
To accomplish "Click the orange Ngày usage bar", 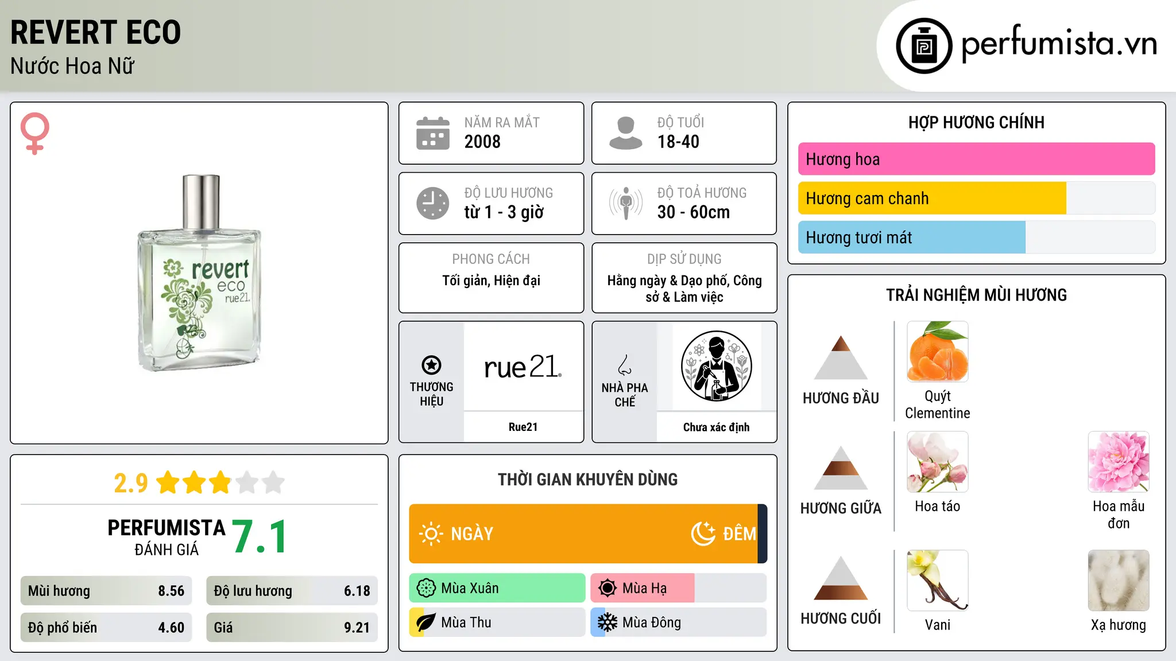I will pos(583,534).
